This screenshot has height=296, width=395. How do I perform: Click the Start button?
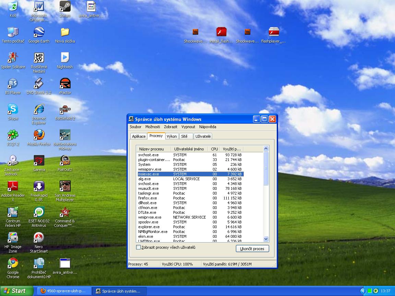(x=15, y=291)
